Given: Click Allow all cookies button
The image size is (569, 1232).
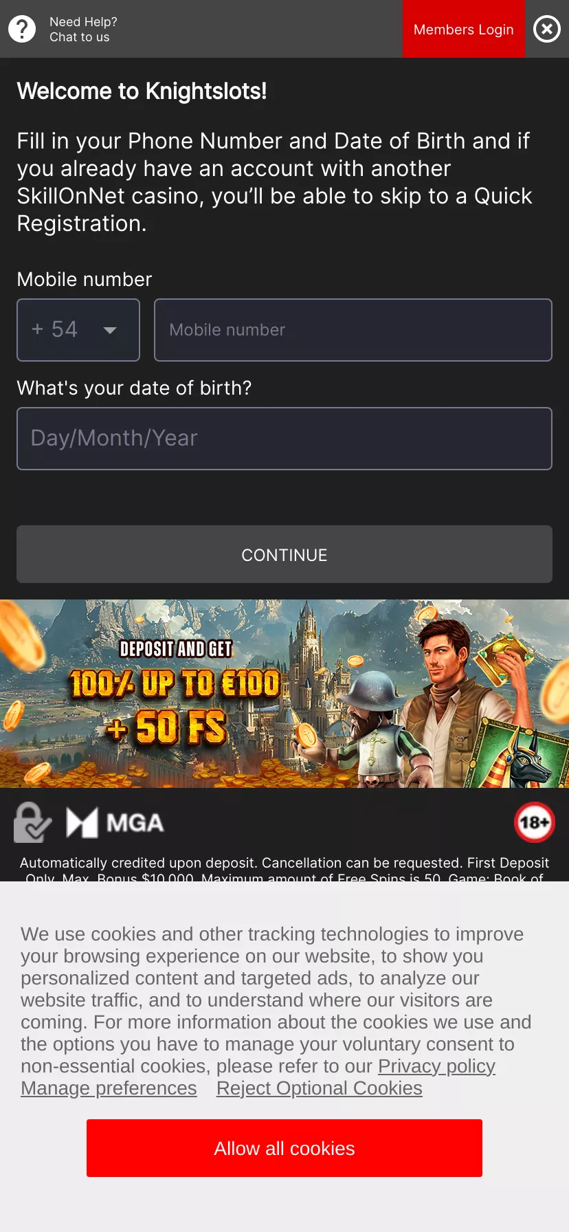Looking at the screenshot, I should click(284, 1148).
